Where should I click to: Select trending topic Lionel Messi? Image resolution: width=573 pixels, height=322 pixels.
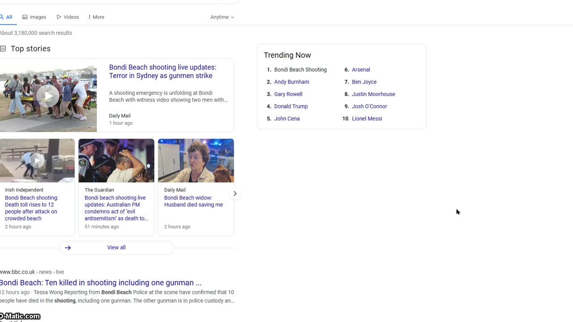coord(367,119)
